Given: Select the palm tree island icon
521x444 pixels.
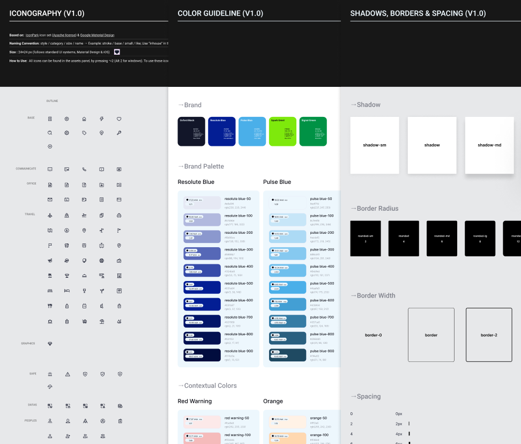Looking at the screenshot, I should pos(50,276).
